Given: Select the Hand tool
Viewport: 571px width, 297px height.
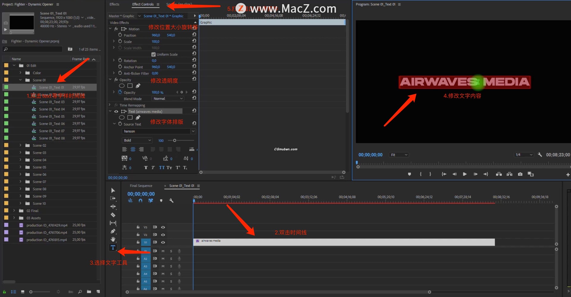Looking at the screenshot, I should 113,239.
